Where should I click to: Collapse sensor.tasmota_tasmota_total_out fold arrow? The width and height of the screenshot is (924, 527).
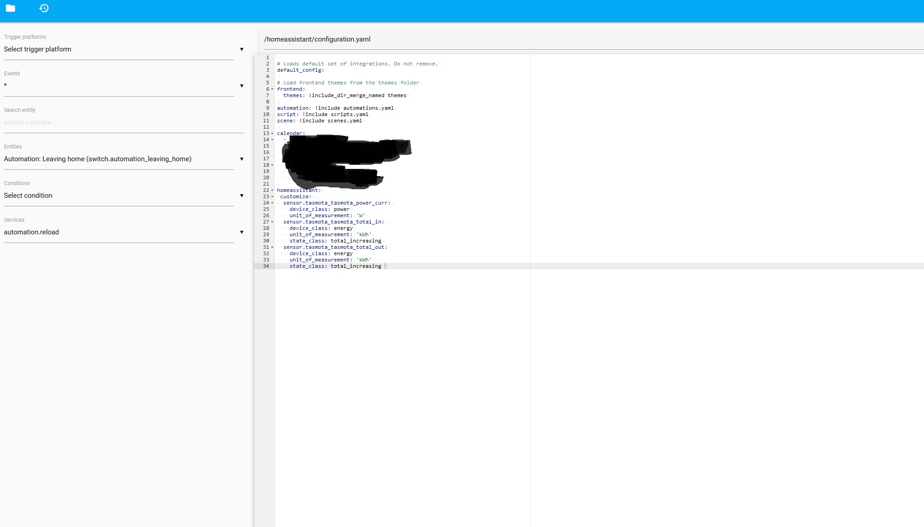point(272,247)
